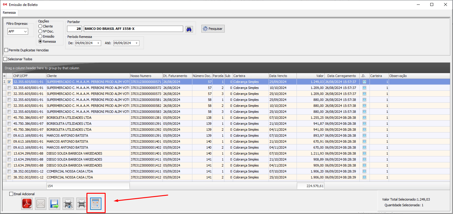The width and height of the screenshot is (453, 214).
Task: Open the Até date picker dropdown
Action: [136, 43]
